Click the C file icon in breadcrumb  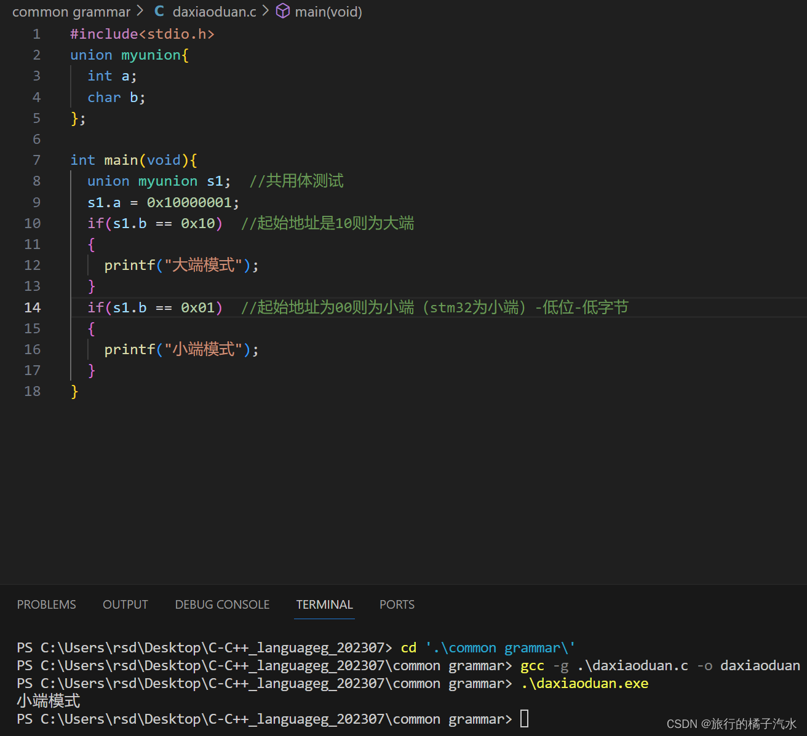[159, 11]
